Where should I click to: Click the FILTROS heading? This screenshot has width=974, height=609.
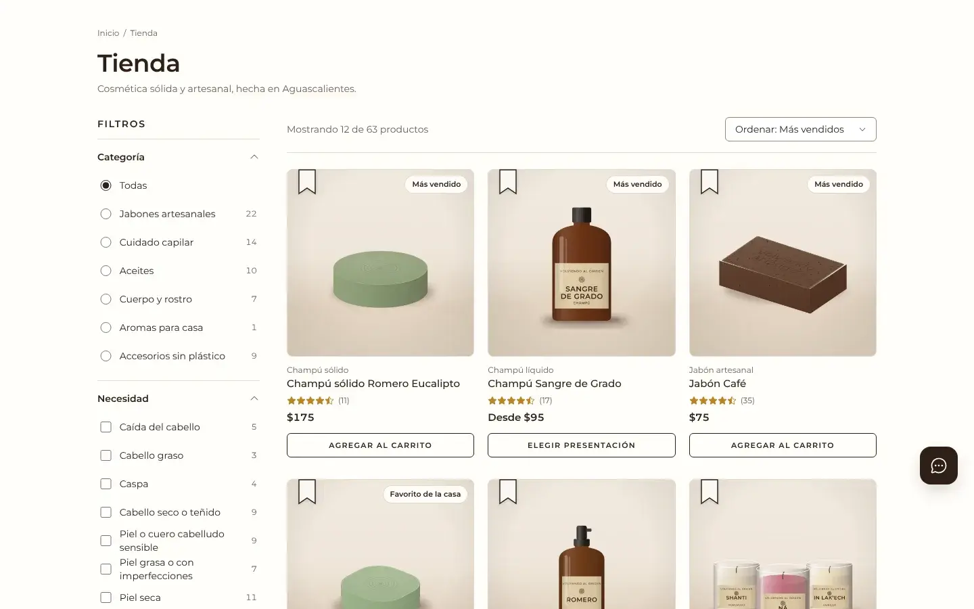click(x=122, y=124)
